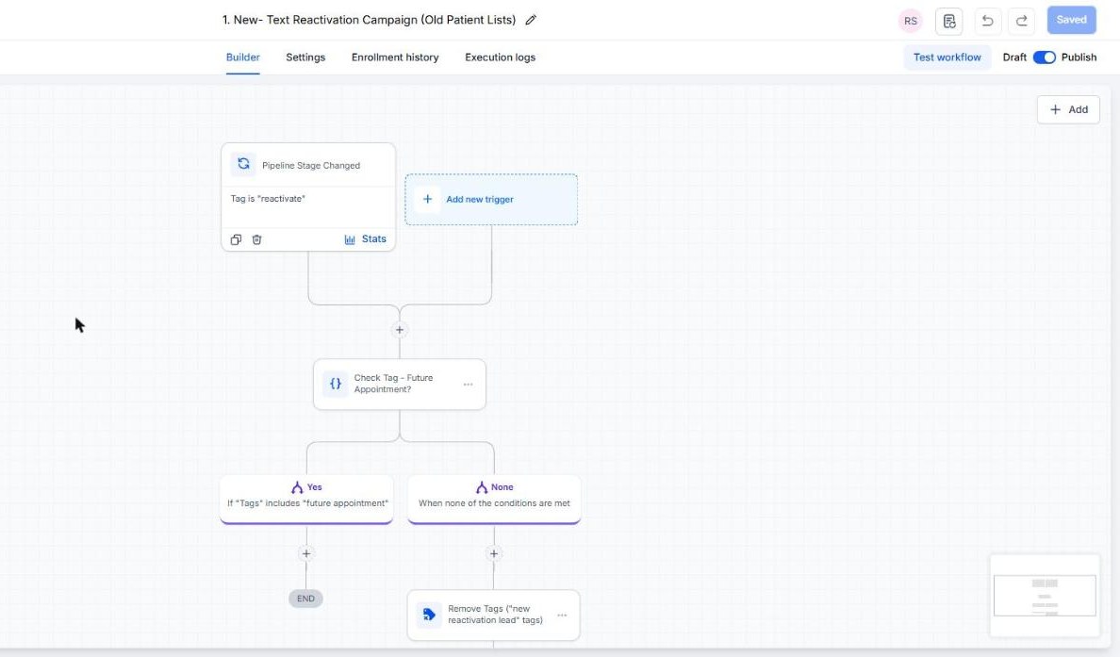Click the Add button on canvas

[x=1068, y=109]
